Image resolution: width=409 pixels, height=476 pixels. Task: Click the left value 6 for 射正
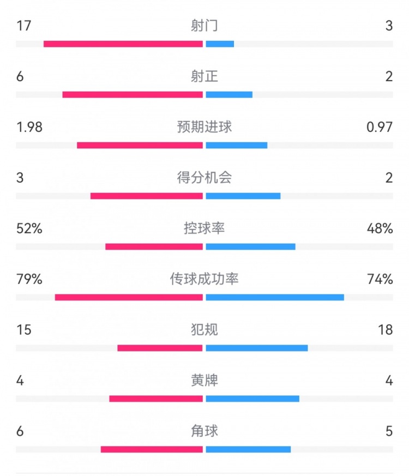coord(20,76)
